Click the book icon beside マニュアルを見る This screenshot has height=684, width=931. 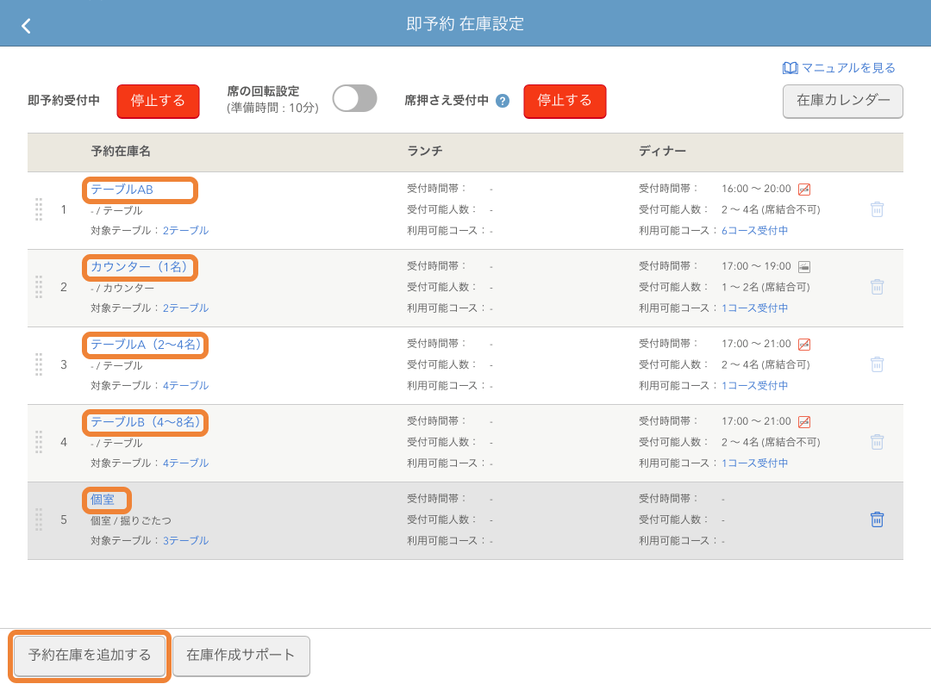click(791, 68)
